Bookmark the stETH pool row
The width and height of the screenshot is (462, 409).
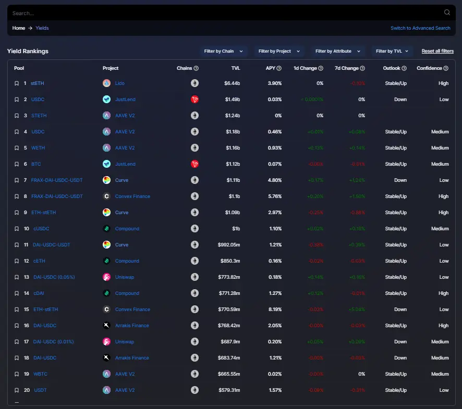17,83
